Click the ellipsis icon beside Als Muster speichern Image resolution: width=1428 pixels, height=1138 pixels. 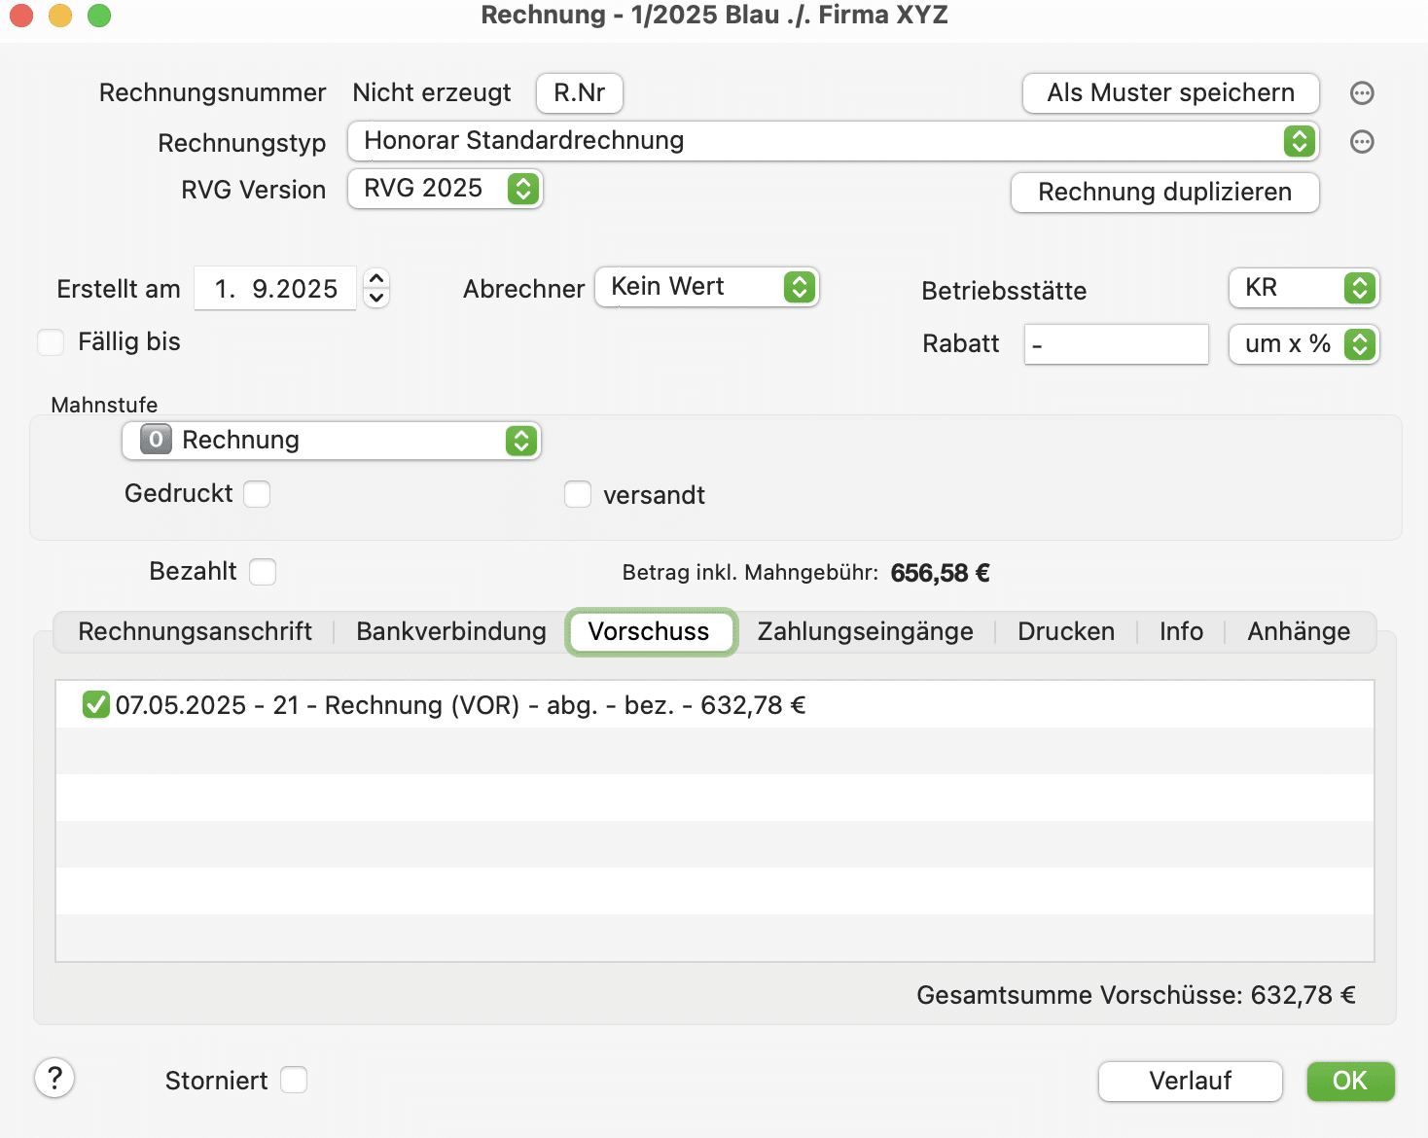tap(1362, 93)
